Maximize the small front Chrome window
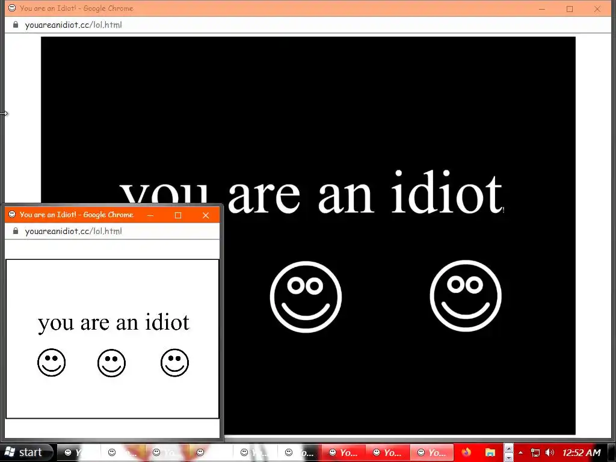 coord(178,215)
